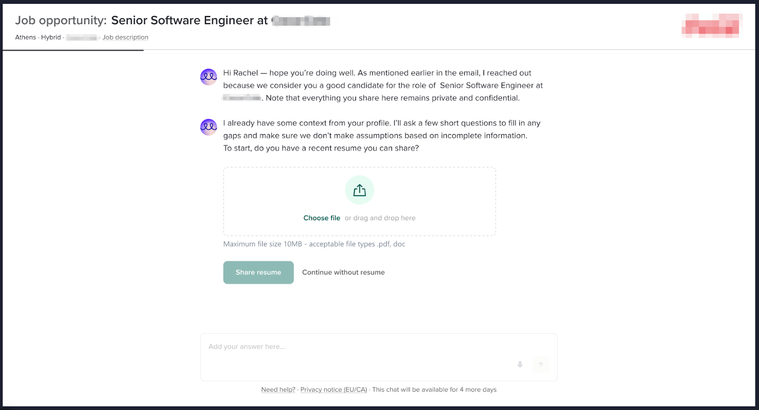This screenshot has width=759, height=410.
Task: Click the Hybrid work-mode label
Action: pyautogui.click(x=51, y=37)
